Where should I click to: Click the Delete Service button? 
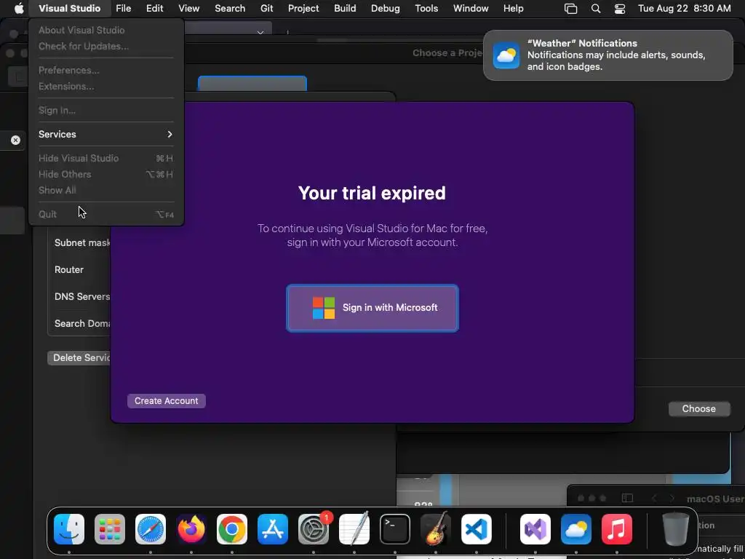[x=79, y=357]
